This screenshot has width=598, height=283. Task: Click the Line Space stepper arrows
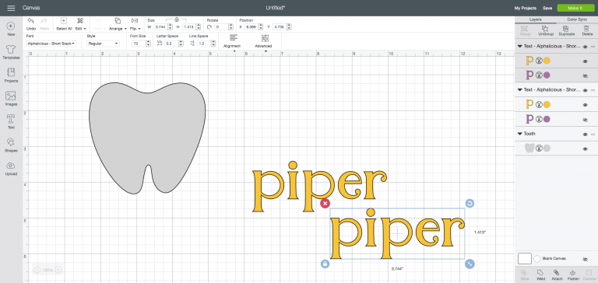[x=213, y=44]
